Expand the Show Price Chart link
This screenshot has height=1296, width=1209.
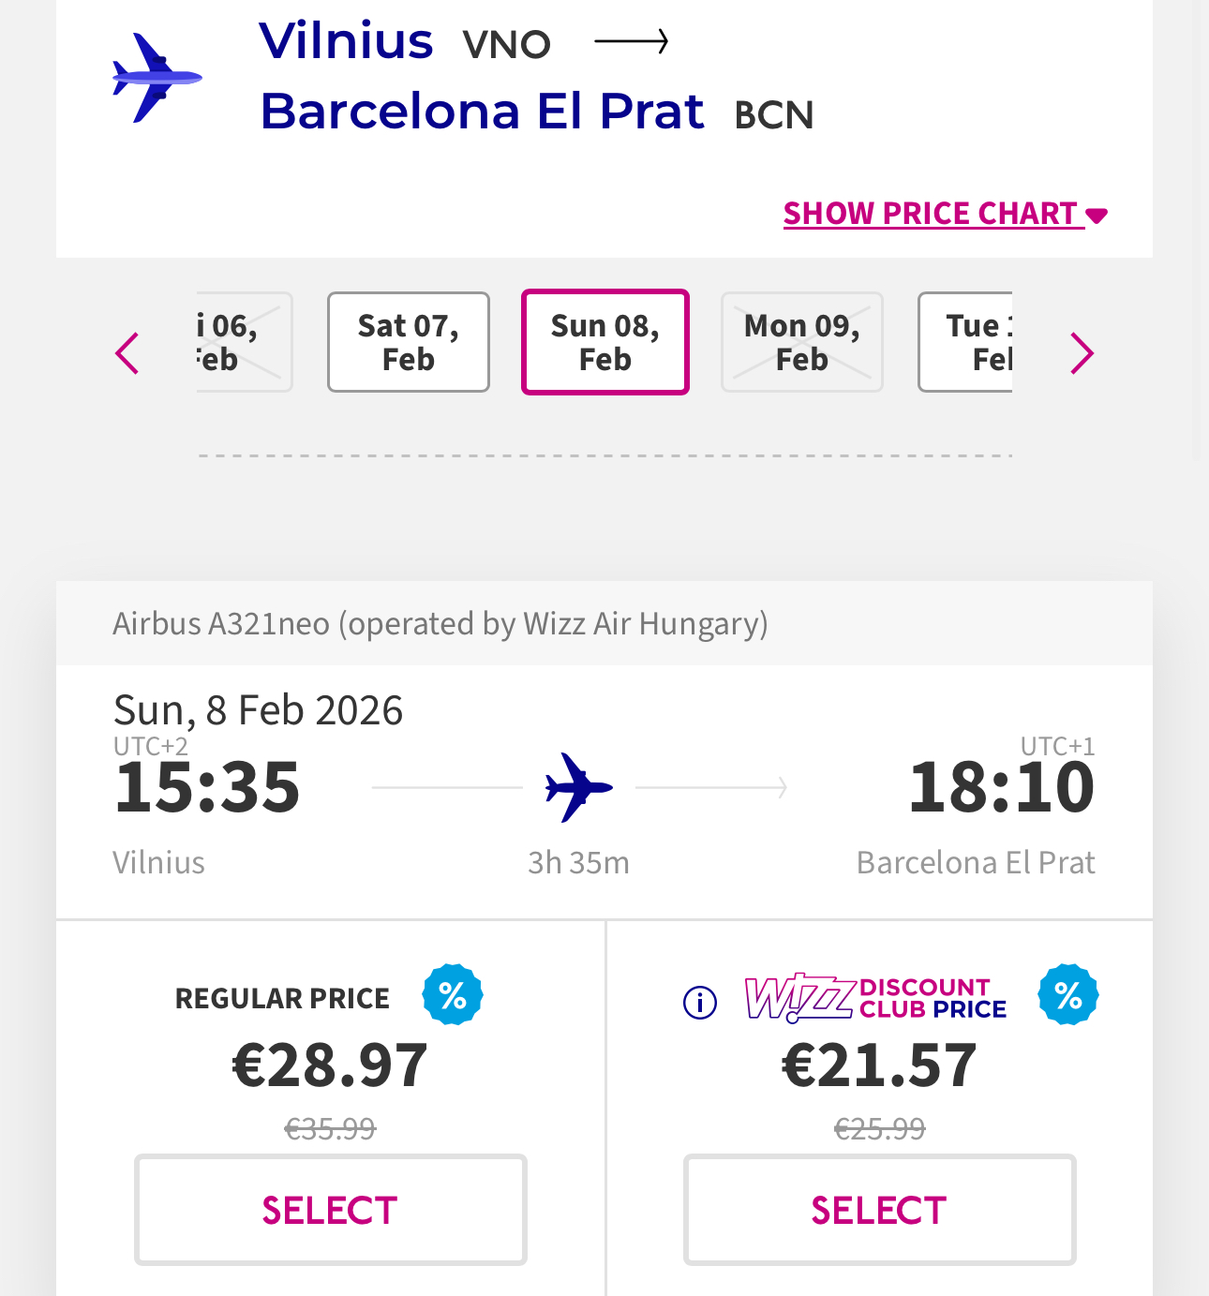coord(930,214)
